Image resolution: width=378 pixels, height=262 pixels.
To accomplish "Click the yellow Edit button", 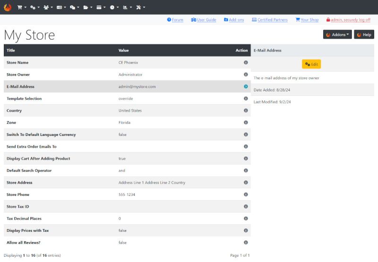I will (311, 64).
